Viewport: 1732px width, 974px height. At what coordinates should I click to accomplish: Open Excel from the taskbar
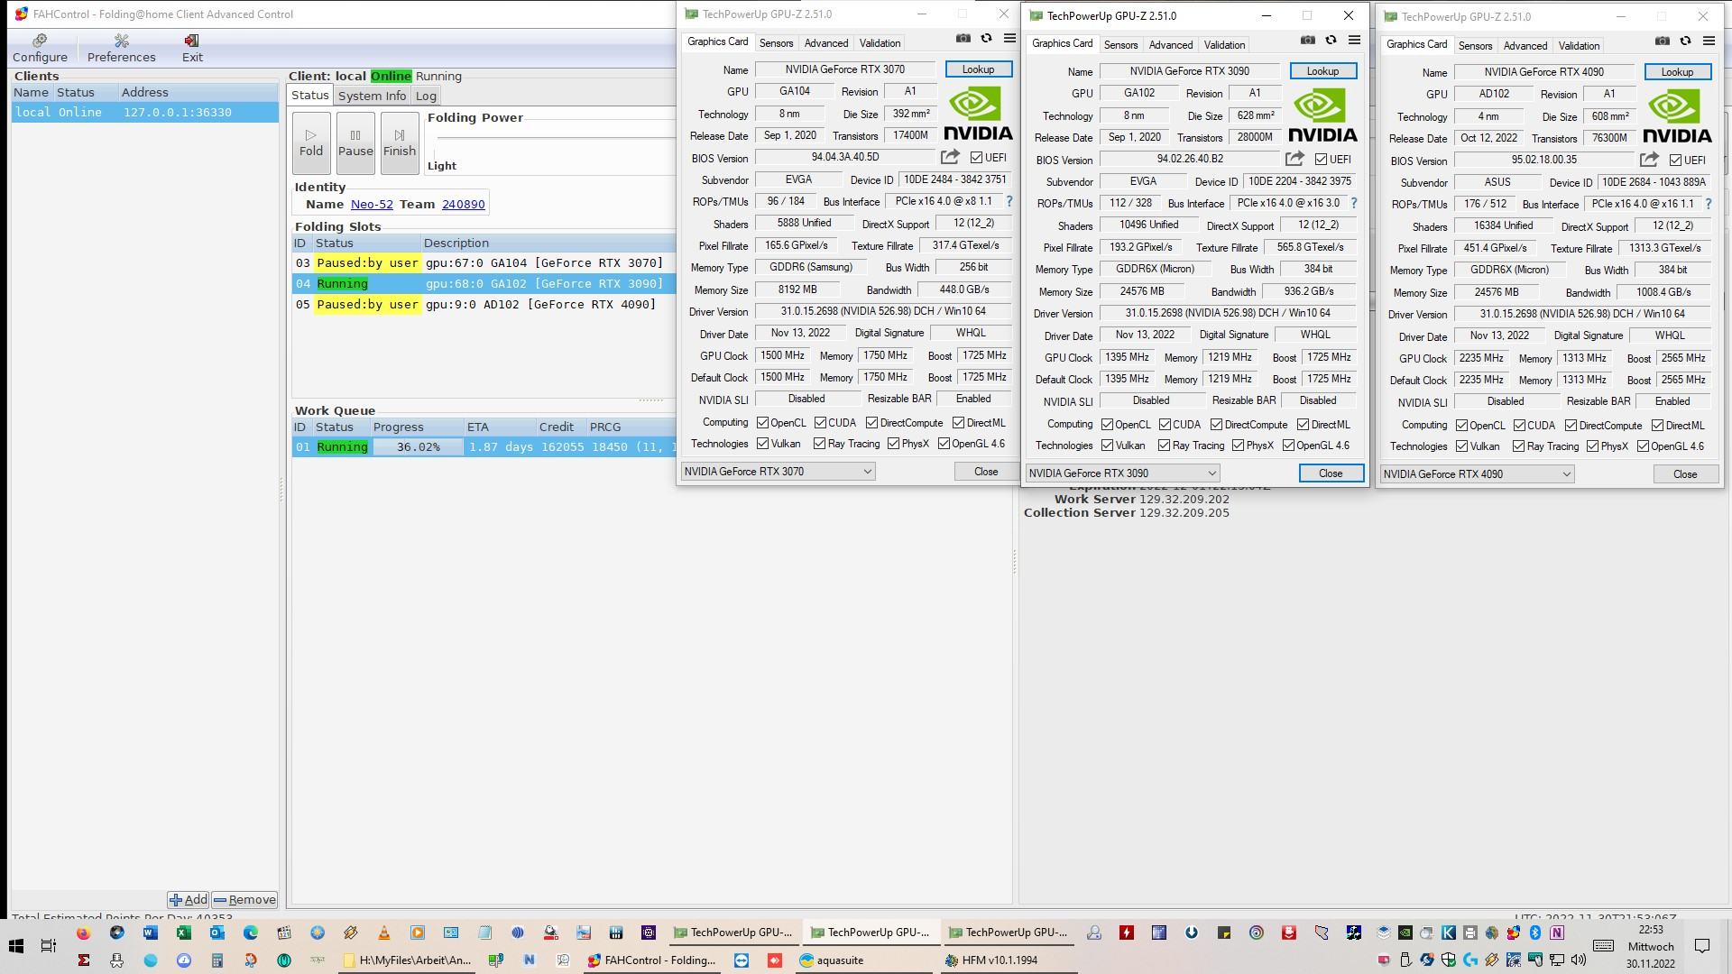pyautogui.click(x=183, y=933)
